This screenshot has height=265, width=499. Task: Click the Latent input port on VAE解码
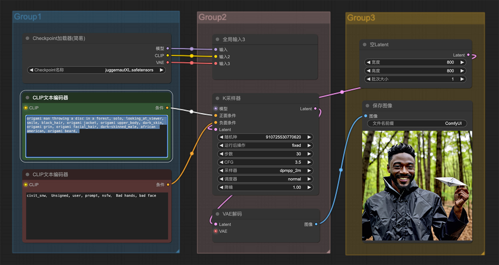216,224
